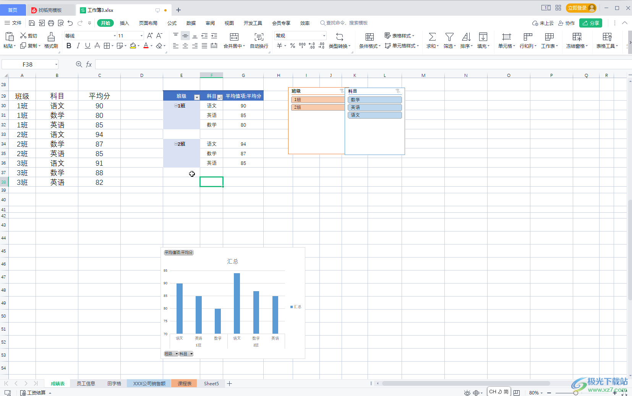Screen dimensions: 632x396
Task: Click the 协作 collaborate button
Action: [x=567, y=23]
